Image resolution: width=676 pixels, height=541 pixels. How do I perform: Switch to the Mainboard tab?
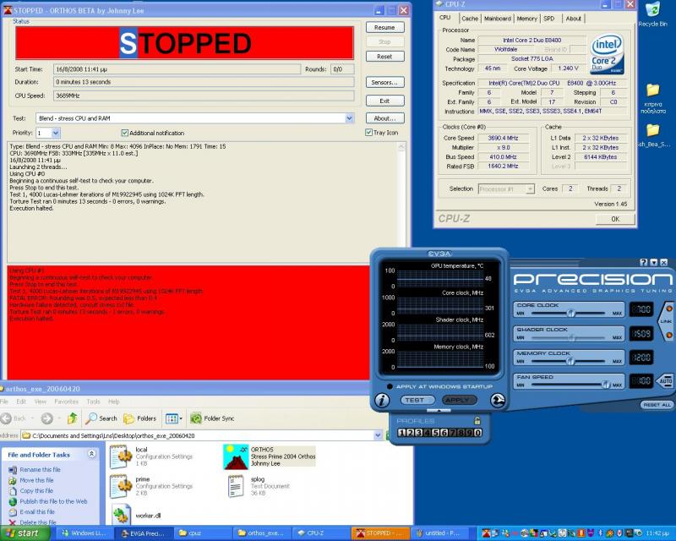coord(497,19)
